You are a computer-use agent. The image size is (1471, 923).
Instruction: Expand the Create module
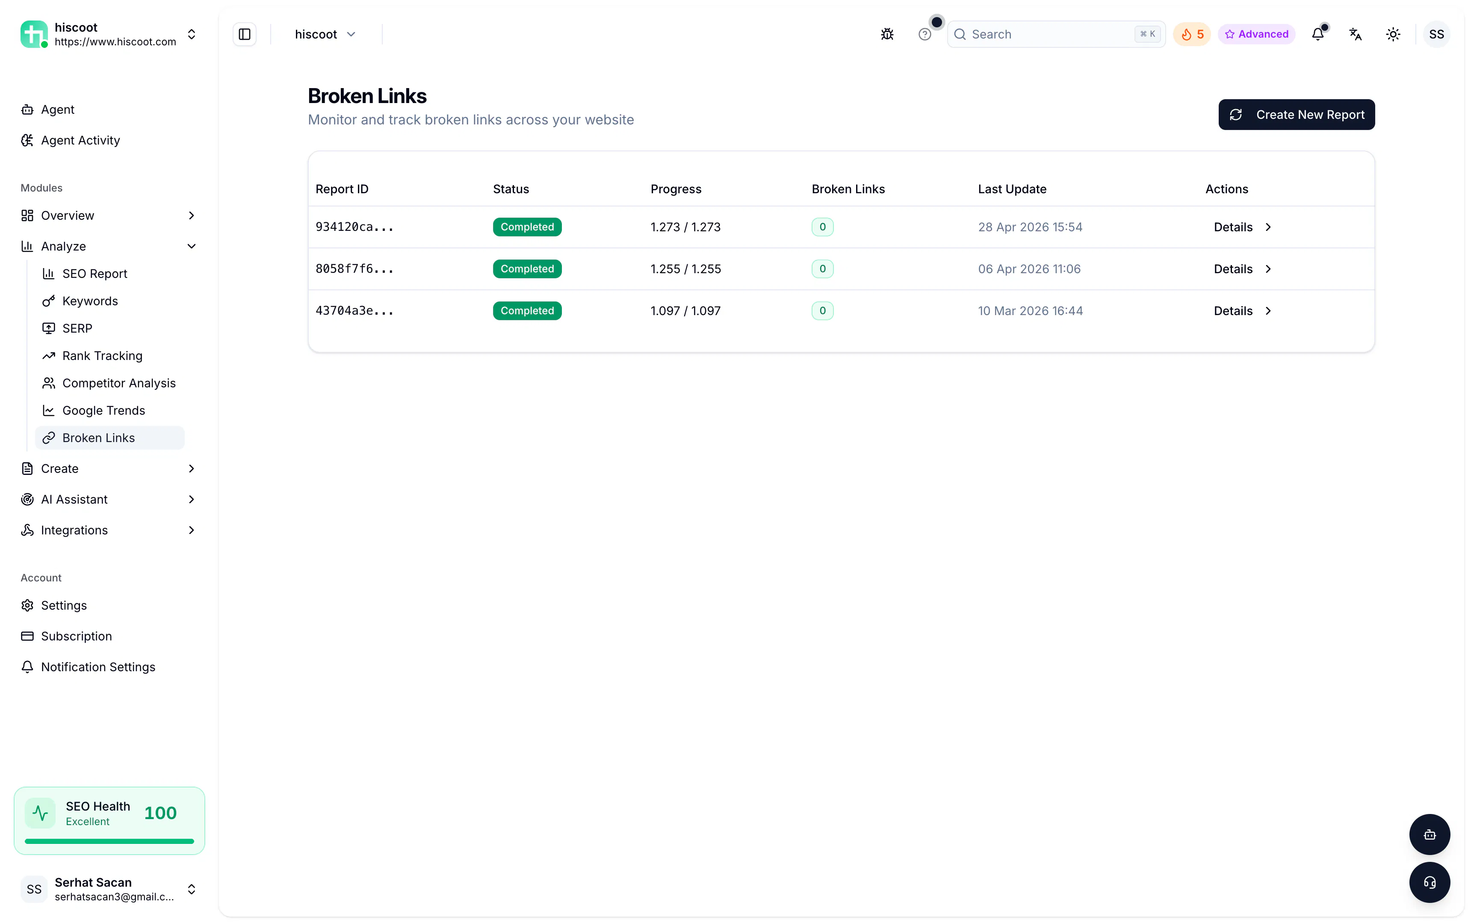[109, 469]
